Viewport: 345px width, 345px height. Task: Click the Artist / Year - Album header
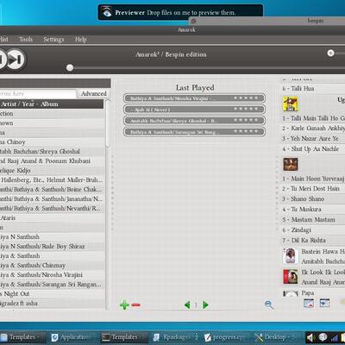(52, 104)
